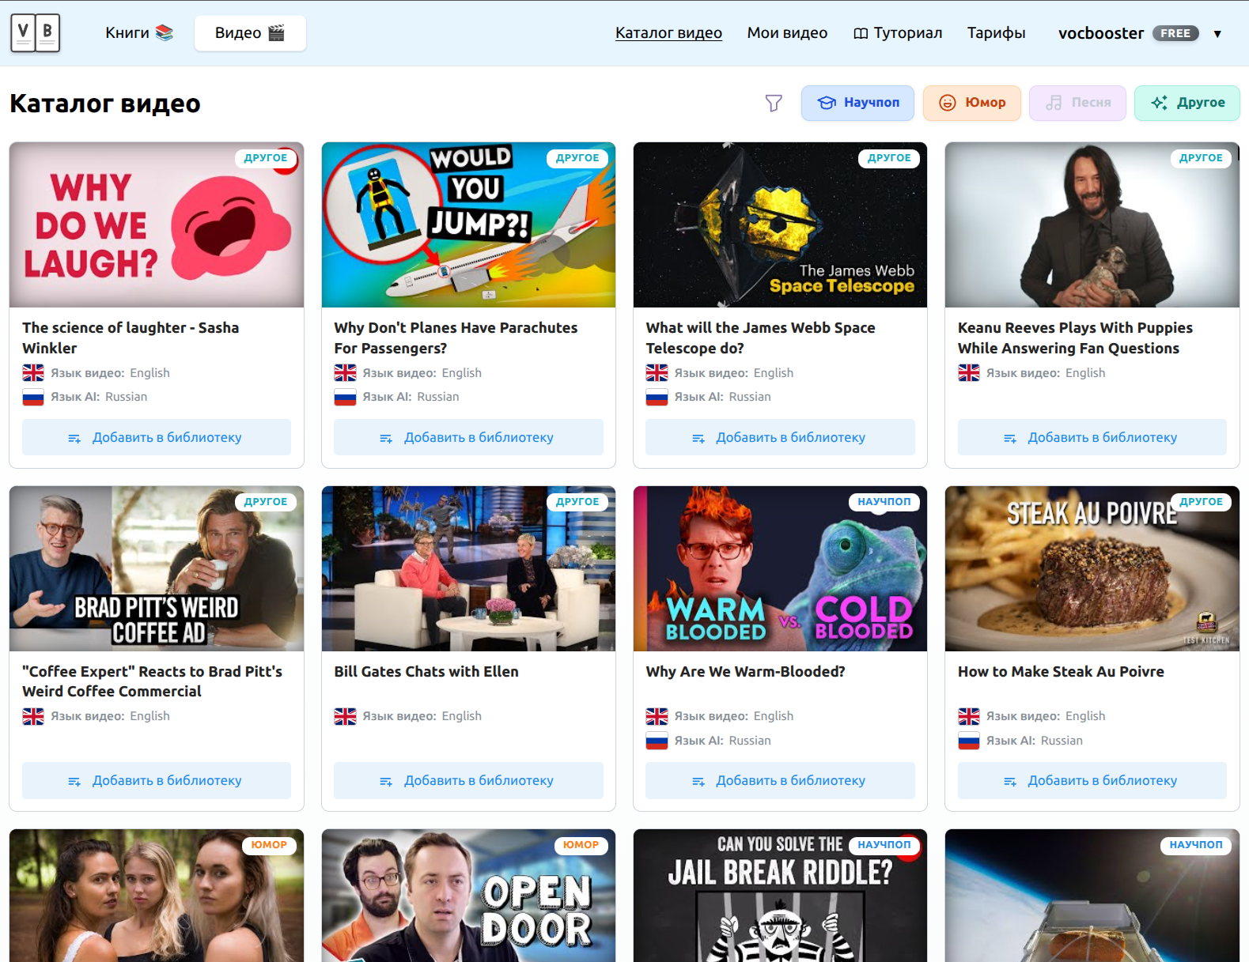This screenshot has height=962, width=1249.
Task: Click the FREE plan badge
Action: coord(1175,33)
